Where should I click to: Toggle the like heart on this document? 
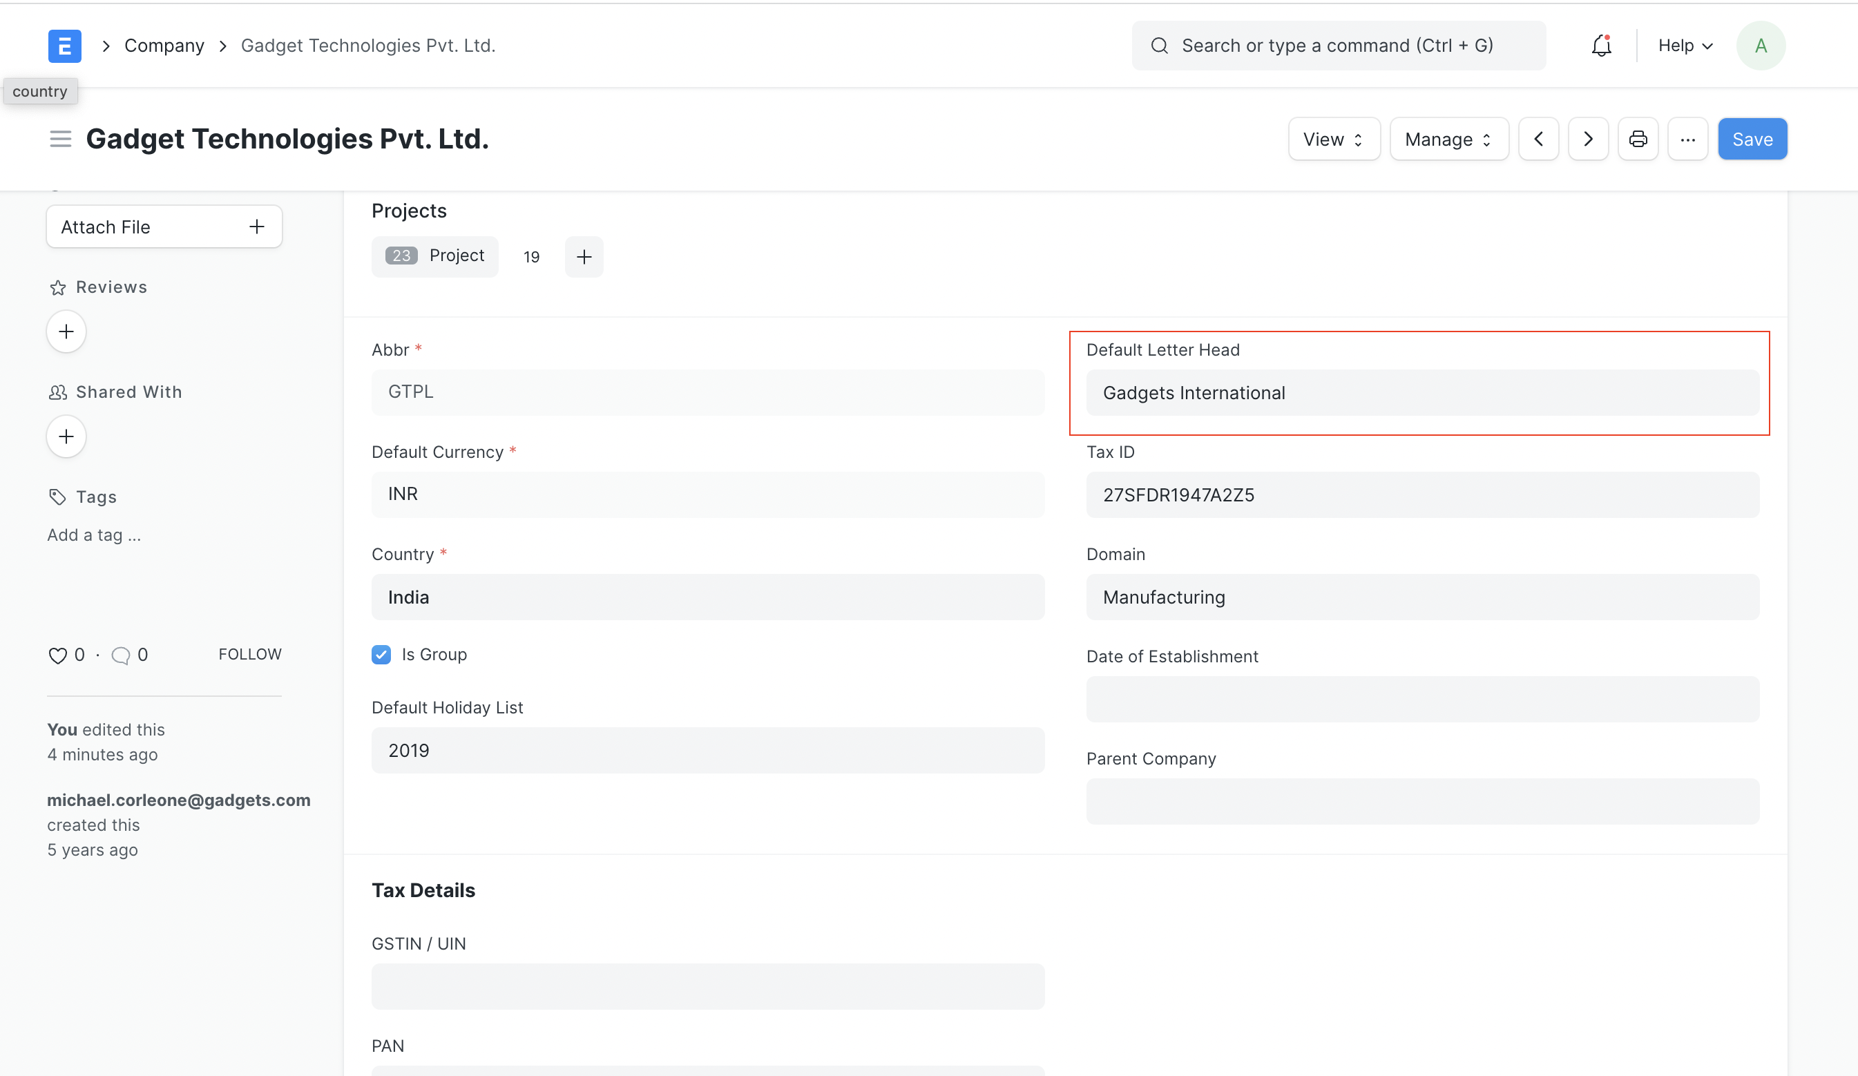tap(58, 655)
